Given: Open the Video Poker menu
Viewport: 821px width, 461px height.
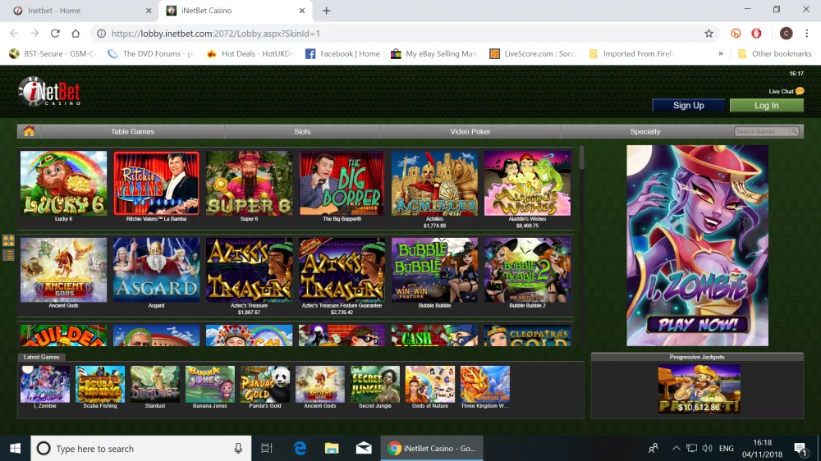Looking at the screenshot, I should pyautogui.click(x=470, y=131).
